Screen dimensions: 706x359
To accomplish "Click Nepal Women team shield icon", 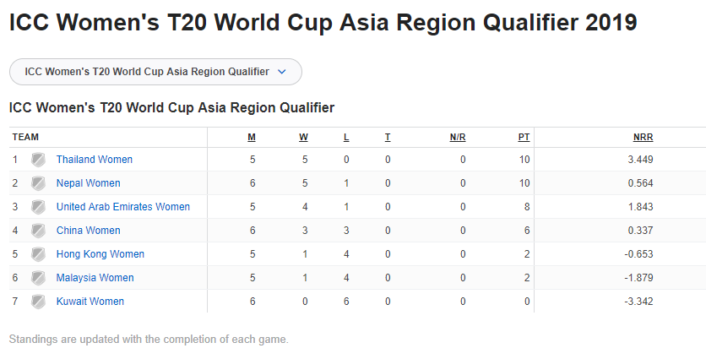I will 38,183.
